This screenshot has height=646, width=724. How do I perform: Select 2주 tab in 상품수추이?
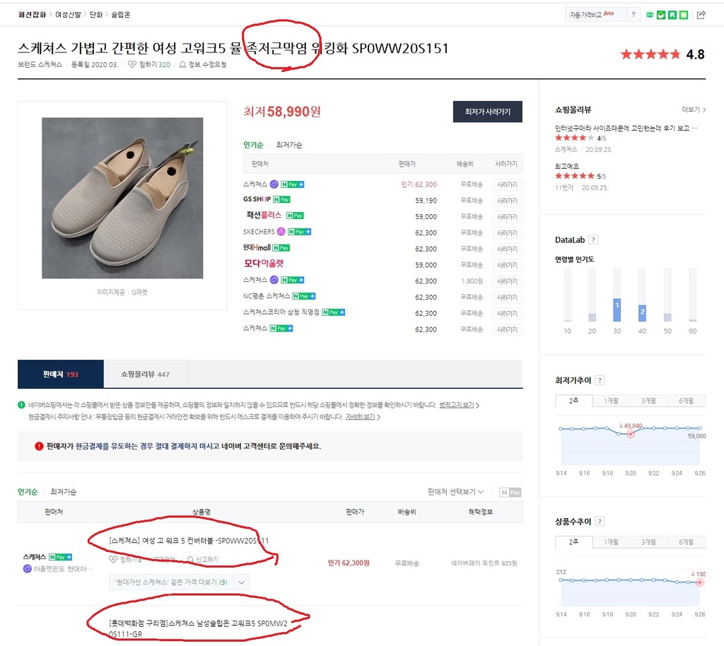[573, 541]
